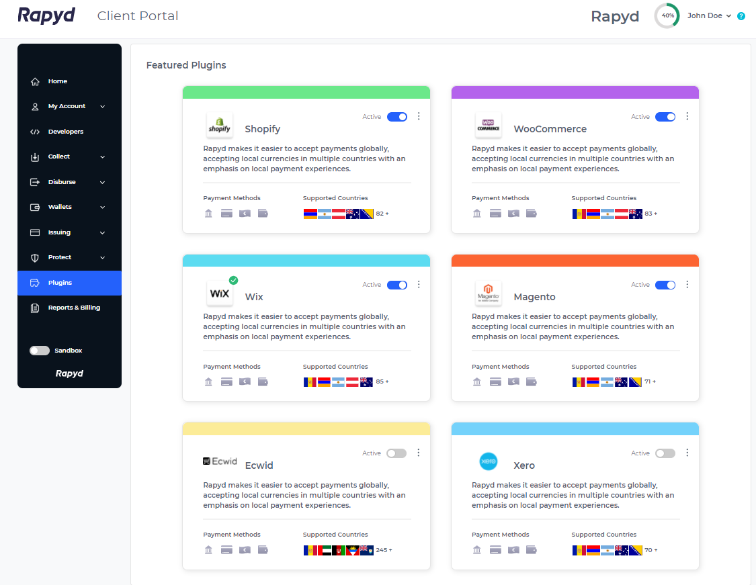This screenshot has width=756, height=585.
Task: Click the Disburse arrow icon
Action: point(35,182)
